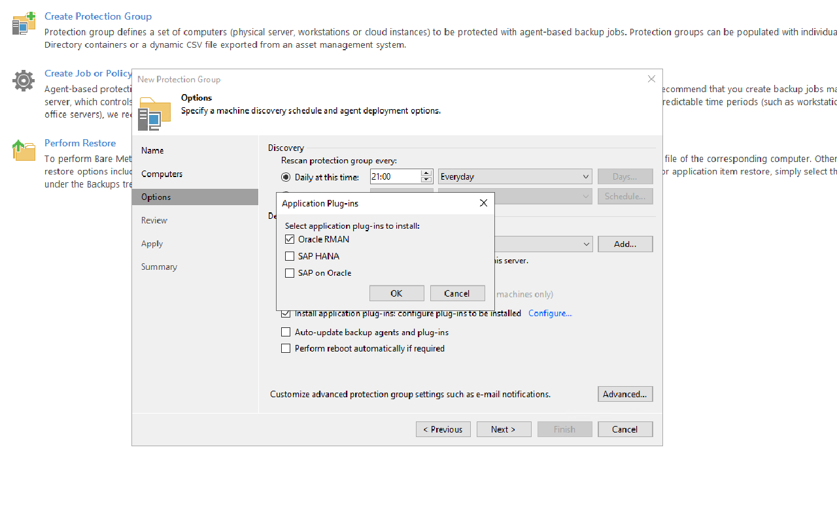
Task: Close the Application Plug-ins dialog
Action: click(x=483, y=203)
